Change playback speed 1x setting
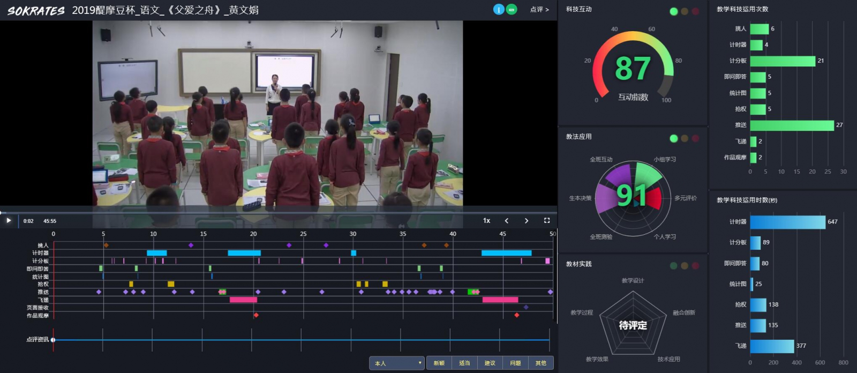The width and height of the screenshot is (857, 373). (486, 220)
